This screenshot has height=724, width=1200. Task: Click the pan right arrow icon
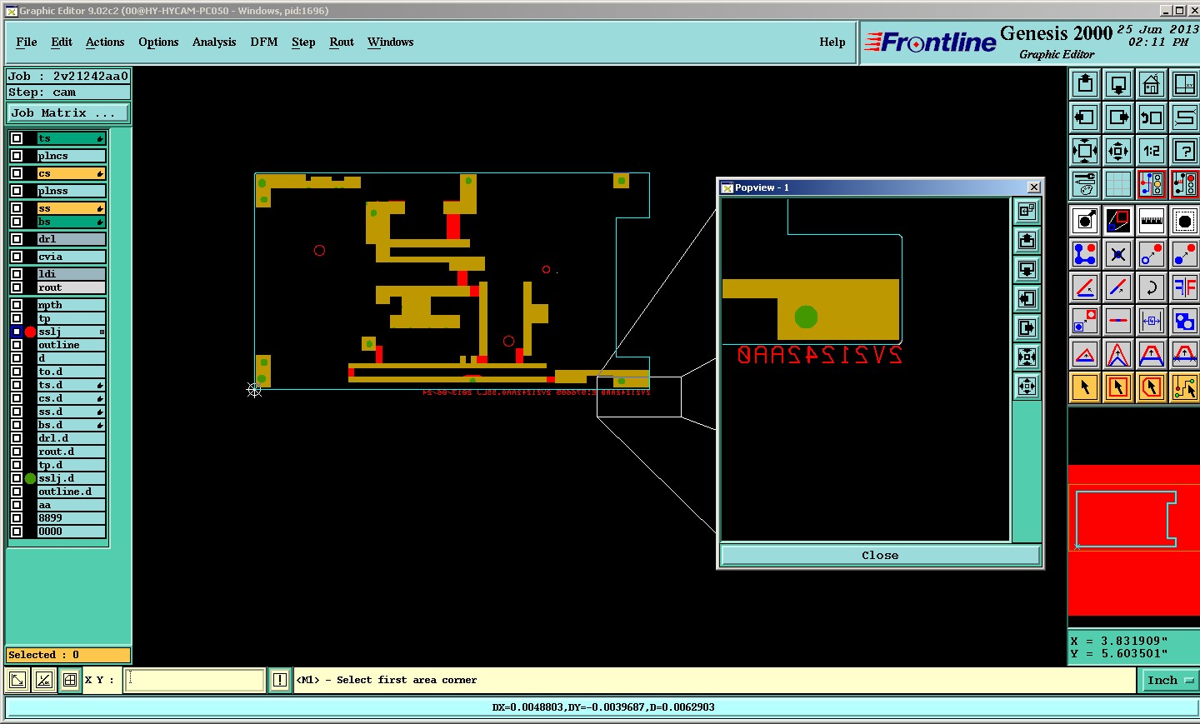point(1118,117)
